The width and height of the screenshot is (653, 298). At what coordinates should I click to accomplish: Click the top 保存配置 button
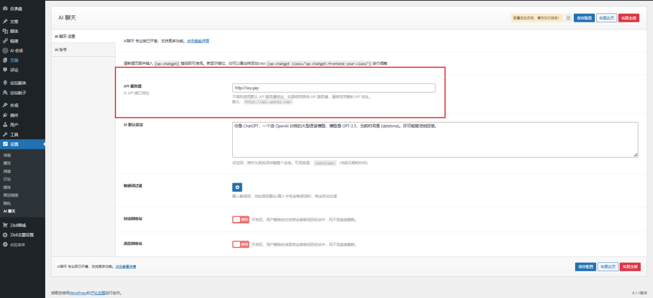[x=584, y=19]
